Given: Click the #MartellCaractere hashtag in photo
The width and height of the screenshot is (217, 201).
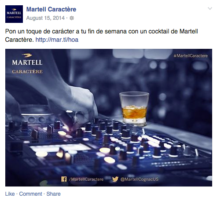Looking at the screenshot, I should (x=191, y=56).
